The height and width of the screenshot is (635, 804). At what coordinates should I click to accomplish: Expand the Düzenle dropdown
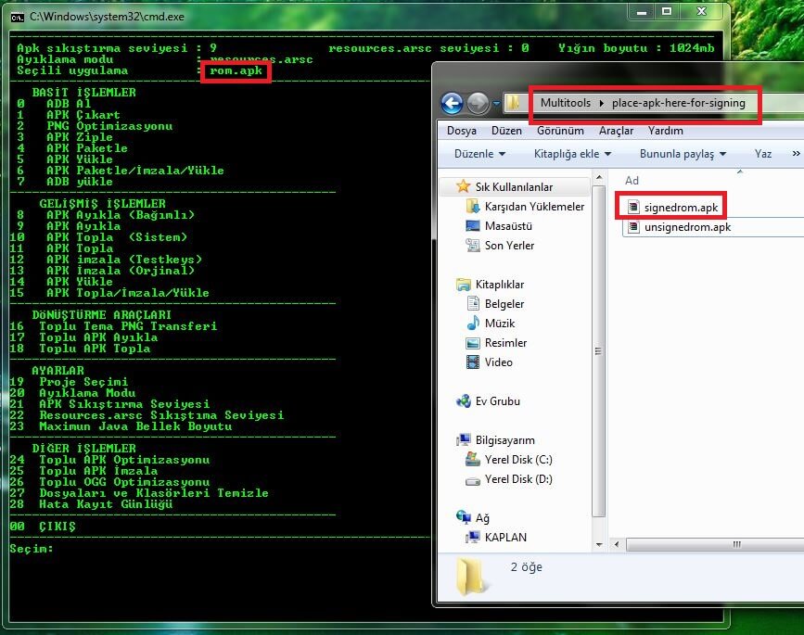479,154
